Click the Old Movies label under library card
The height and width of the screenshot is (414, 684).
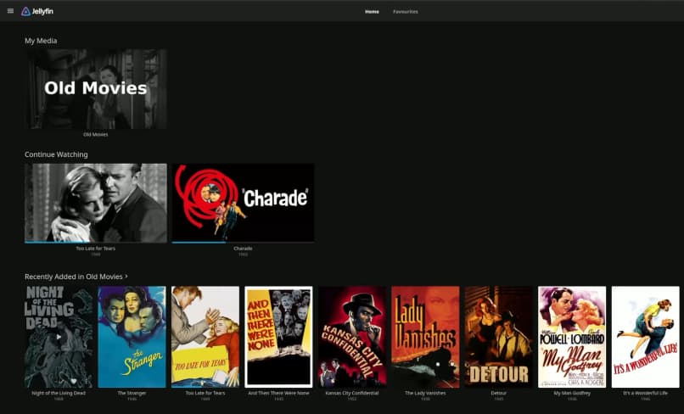(x=96, y=134)
